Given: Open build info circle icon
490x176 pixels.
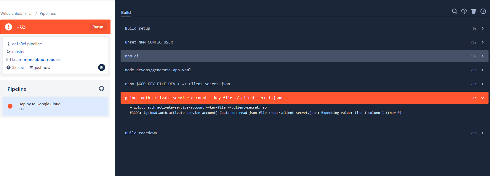Looking at the screenshot, I should (483, 11).
